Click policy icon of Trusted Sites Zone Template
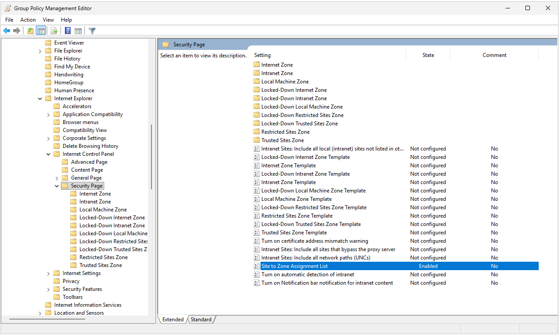Image resolution: width=559 pixels, height=335 pixels. point(257,233)
